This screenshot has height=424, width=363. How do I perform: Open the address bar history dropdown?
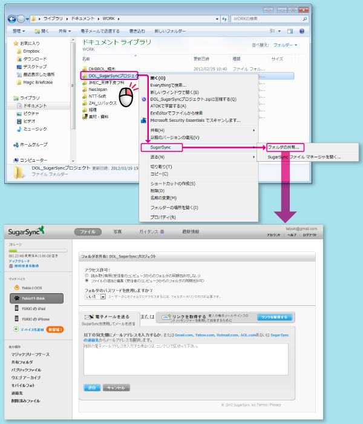point(217,19)
